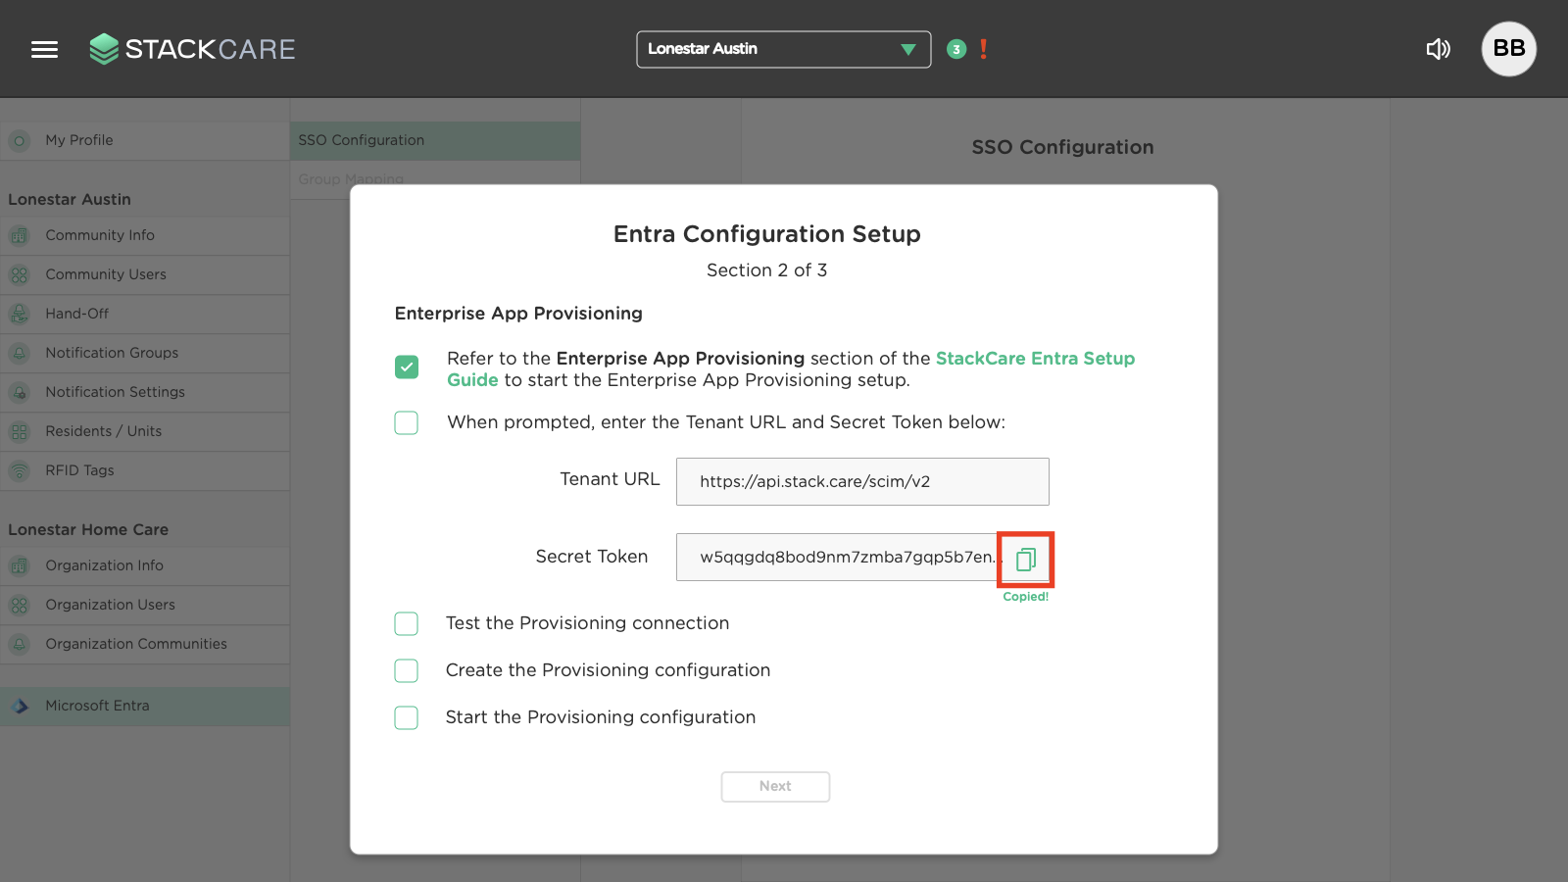The width and height of the screenshot is (1568, 882).
Task: Open Community Users in the sidebar
Action: pyautogui.click(x=144, y=274)
